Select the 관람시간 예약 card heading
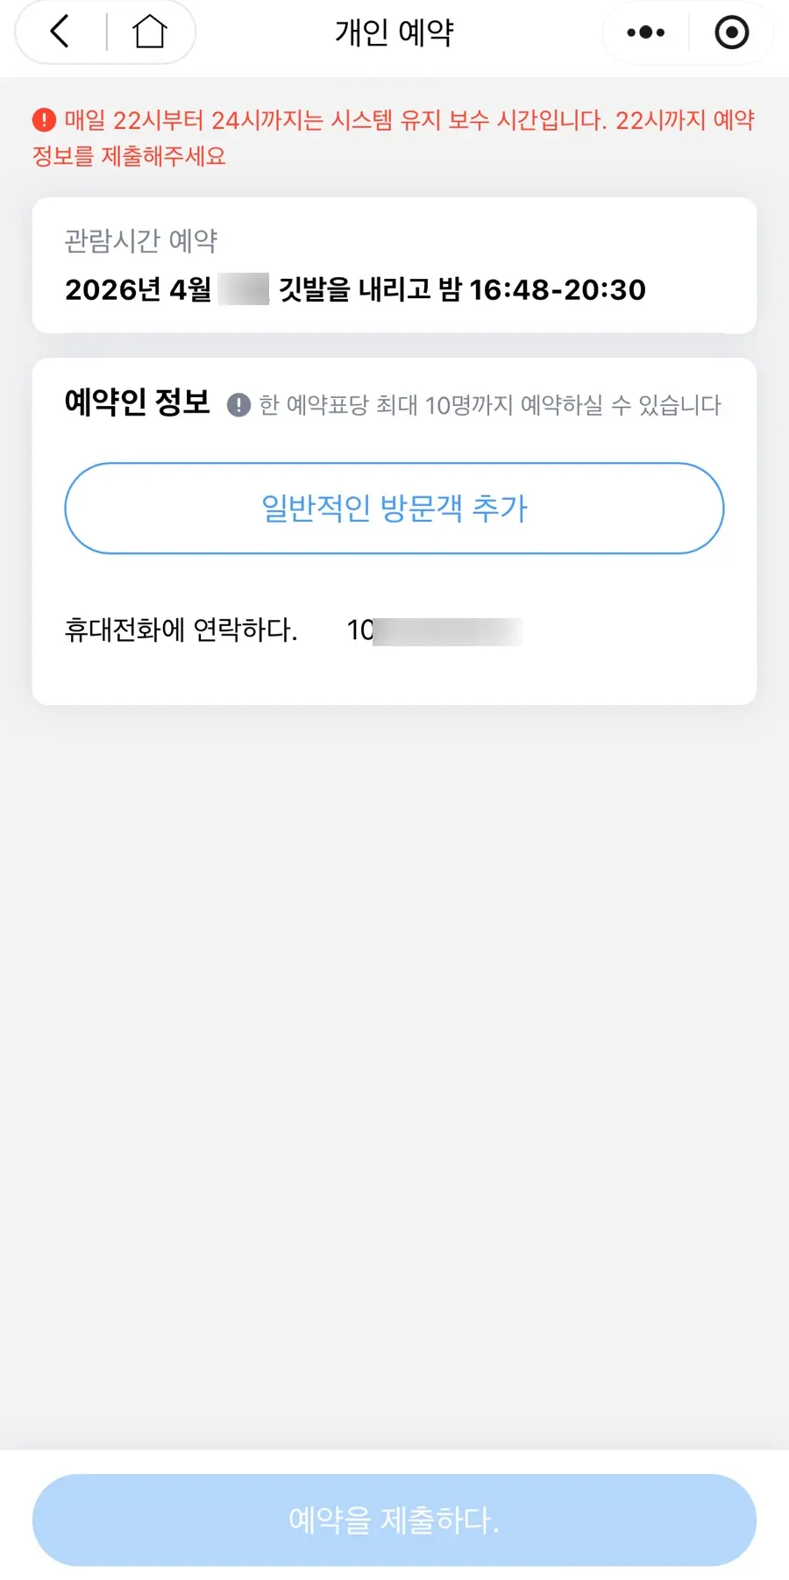 141,240
